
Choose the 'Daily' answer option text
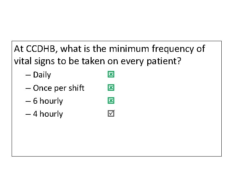coord(42,75)
